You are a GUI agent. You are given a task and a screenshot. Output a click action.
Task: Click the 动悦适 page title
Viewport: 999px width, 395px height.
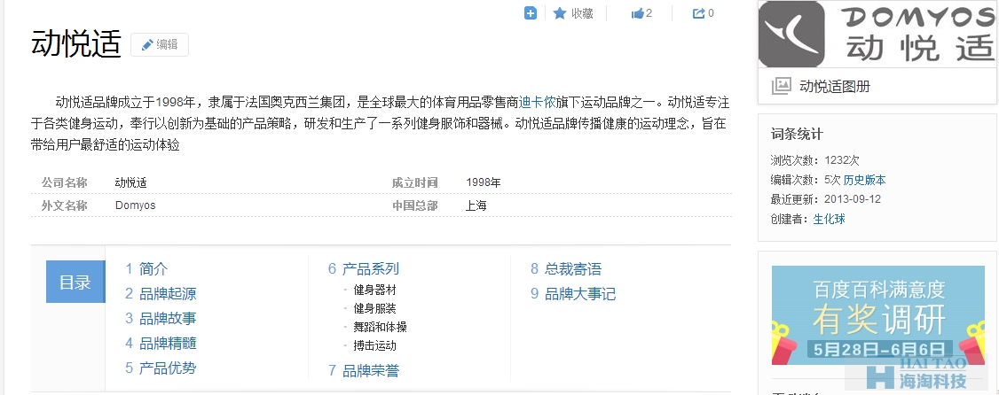[75, 44]
